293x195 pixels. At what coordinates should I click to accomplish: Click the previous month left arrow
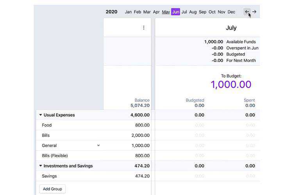[x=247, y=12]
